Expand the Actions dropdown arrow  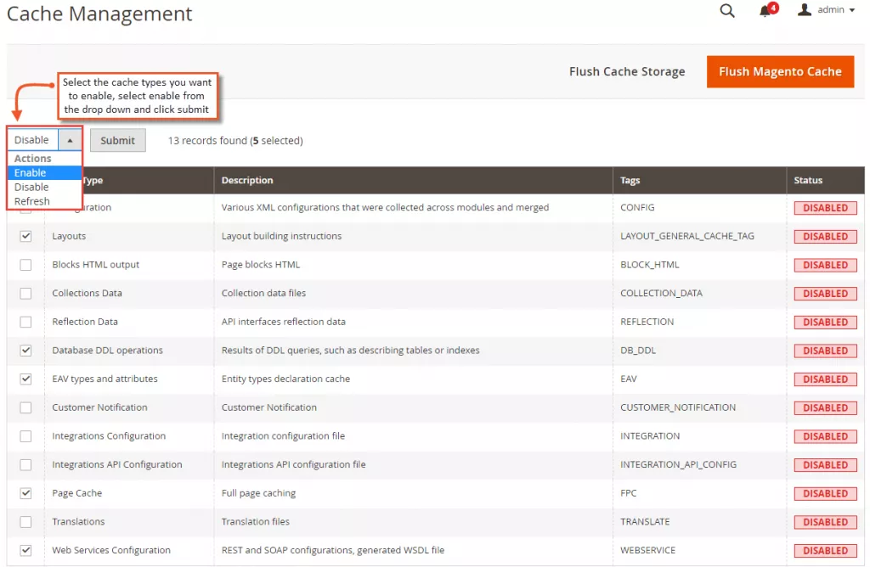coord(70,140)
